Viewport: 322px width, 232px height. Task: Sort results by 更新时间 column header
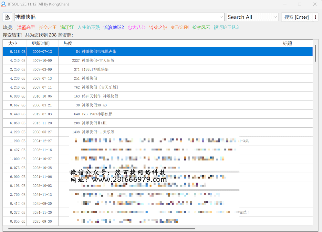point(41,43)
